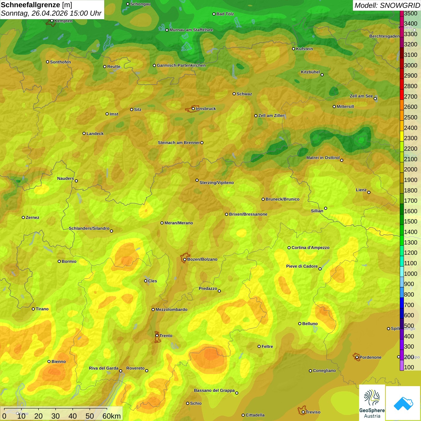Click the Landeck location dot

coord(84,134)
